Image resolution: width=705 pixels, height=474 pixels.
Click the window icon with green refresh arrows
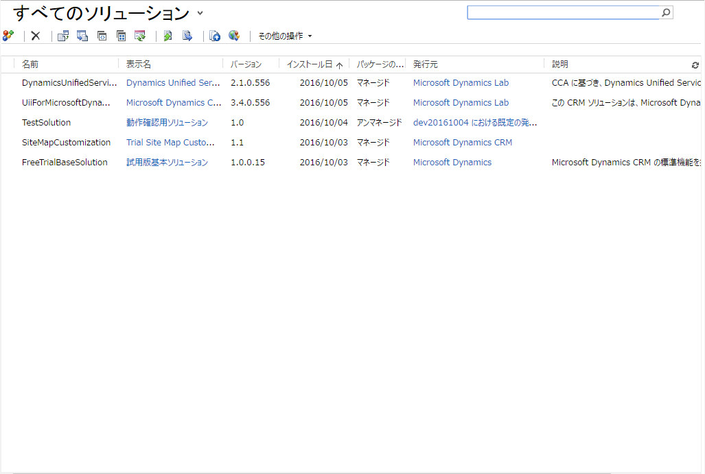tap(140, 36)
